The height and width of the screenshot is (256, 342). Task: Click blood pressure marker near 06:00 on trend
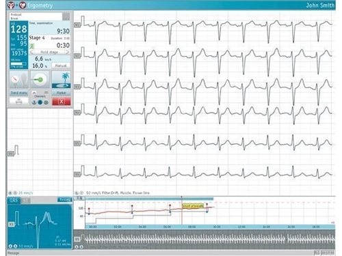170,208
